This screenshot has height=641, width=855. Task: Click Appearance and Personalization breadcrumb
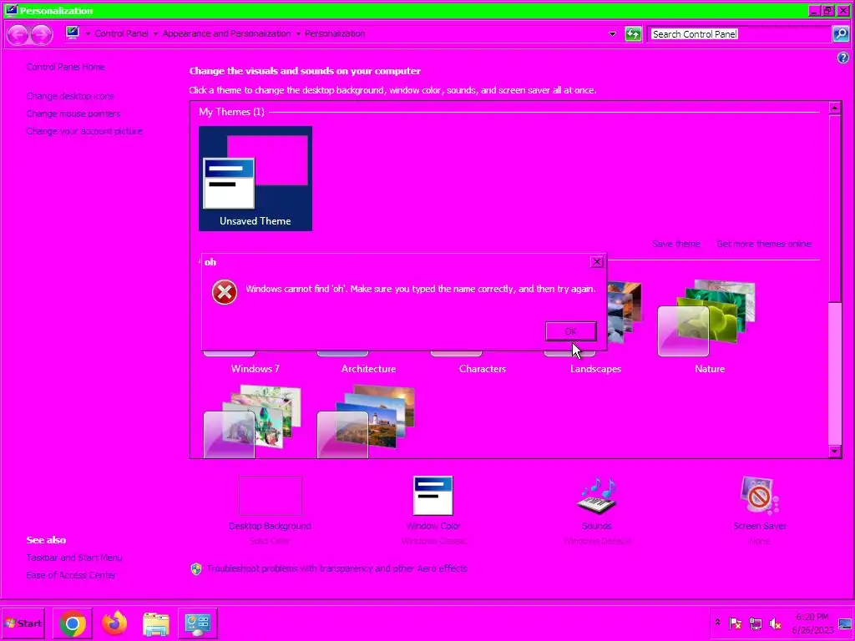(226, 33)
